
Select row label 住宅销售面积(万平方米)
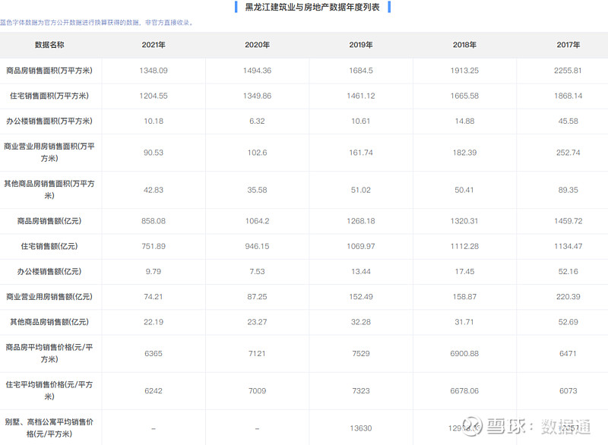click(x=49, y=96)
